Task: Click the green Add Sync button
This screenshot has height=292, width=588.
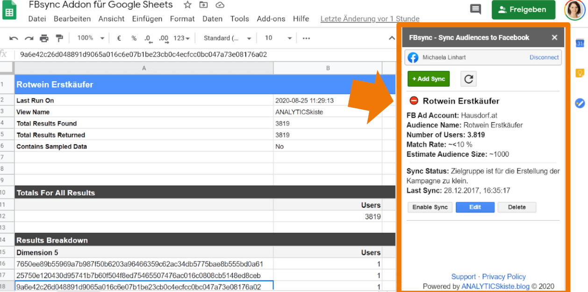Action: coord(428,79)
